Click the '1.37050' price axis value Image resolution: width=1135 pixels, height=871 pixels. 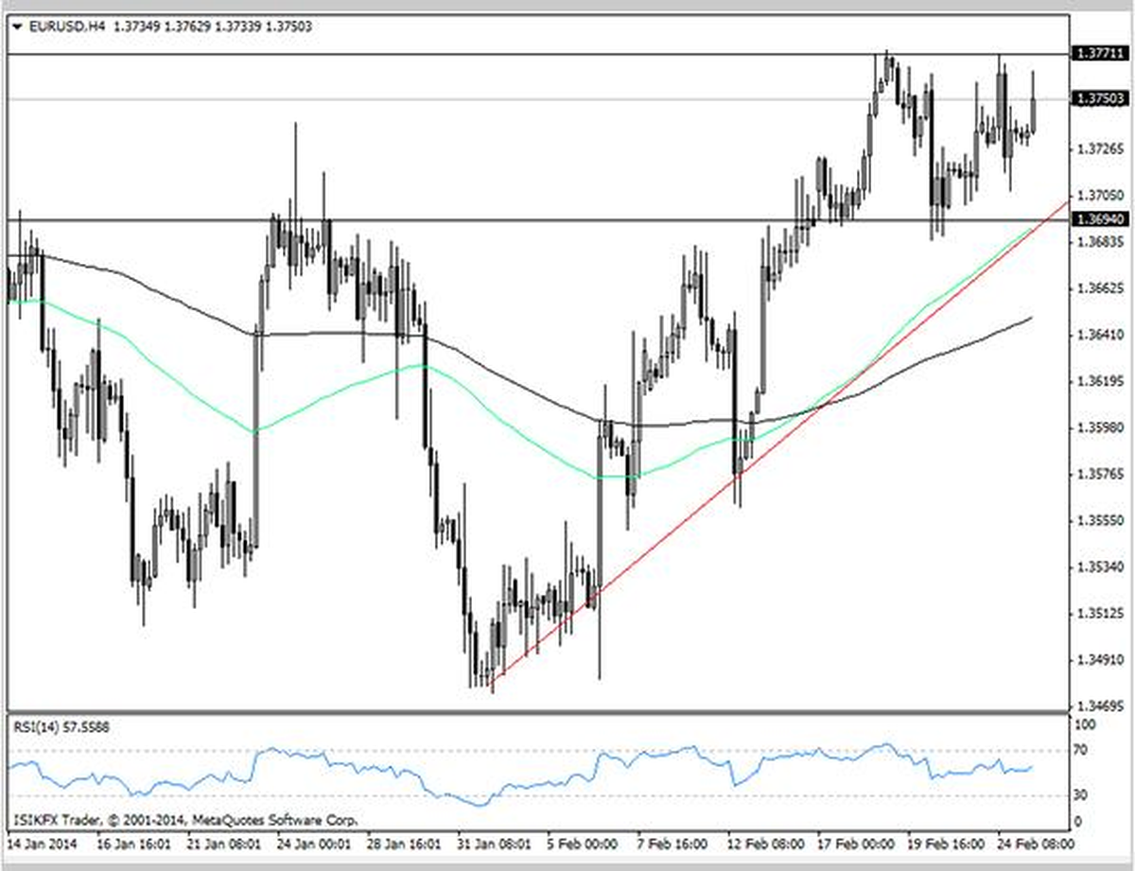pyautogui.click(x=1101, y=196)
